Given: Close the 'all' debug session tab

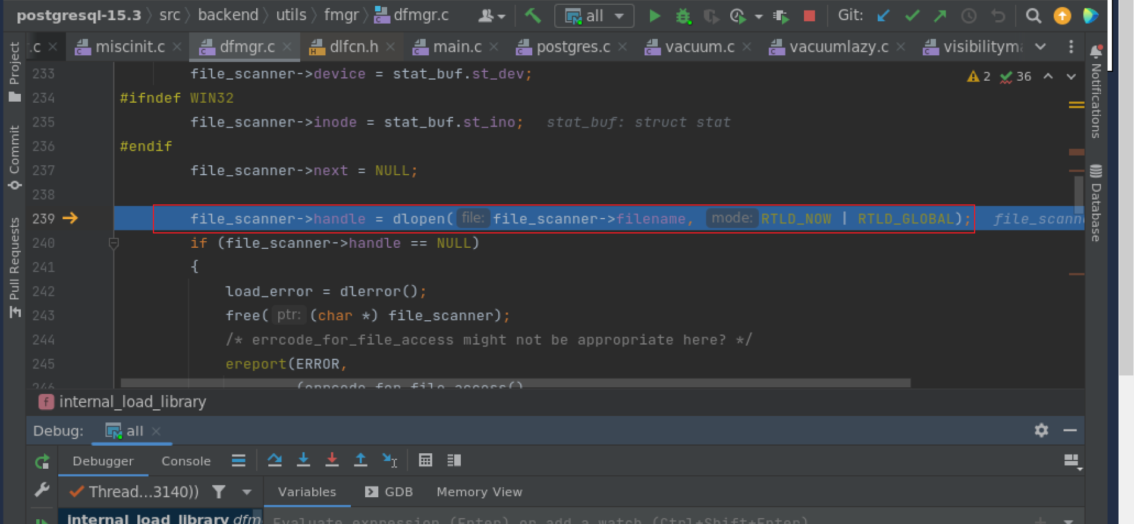Looking at the screenshot, I should [156, 431].
